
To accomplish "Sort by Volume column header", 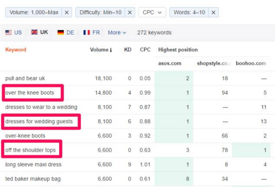I will point(99,50).
